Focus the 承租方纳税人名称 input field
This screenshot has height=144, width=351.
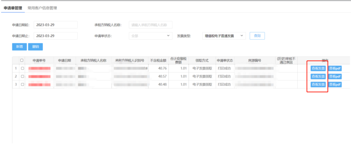tap(151, 25)
